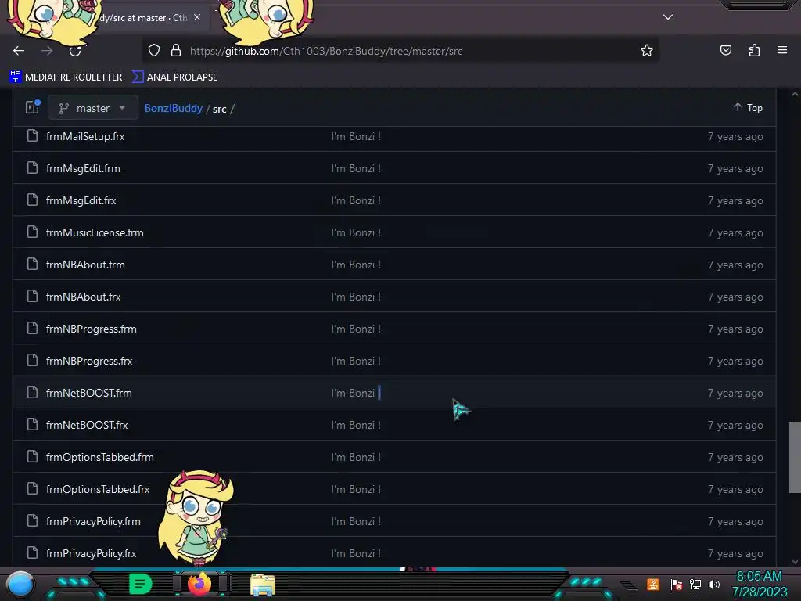Click "7 years ago" on frmNetBOOST.frx row
The image size is (801, 601).
click(x=735, y=425)
